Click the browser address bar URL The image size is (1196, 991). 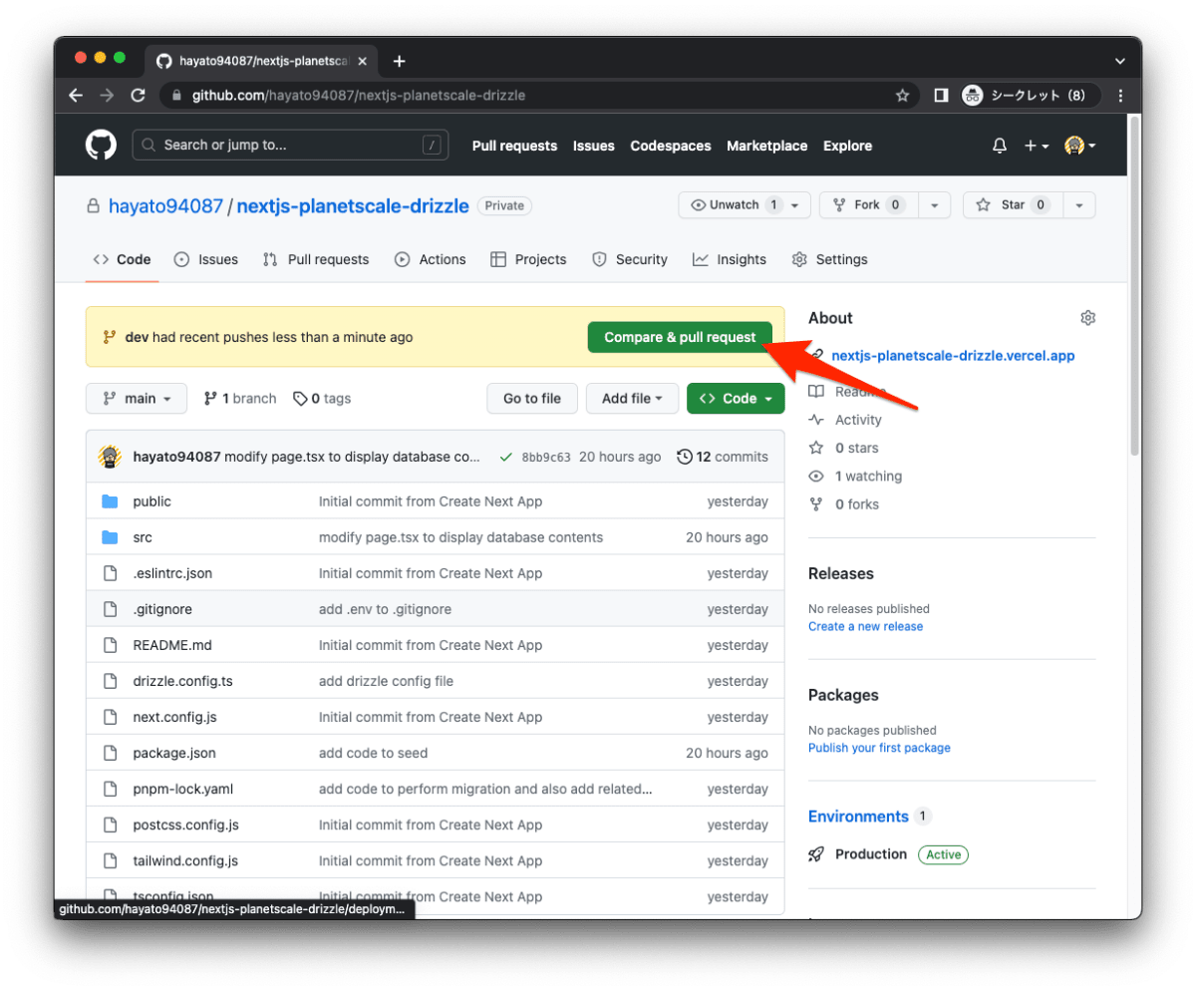359,96
